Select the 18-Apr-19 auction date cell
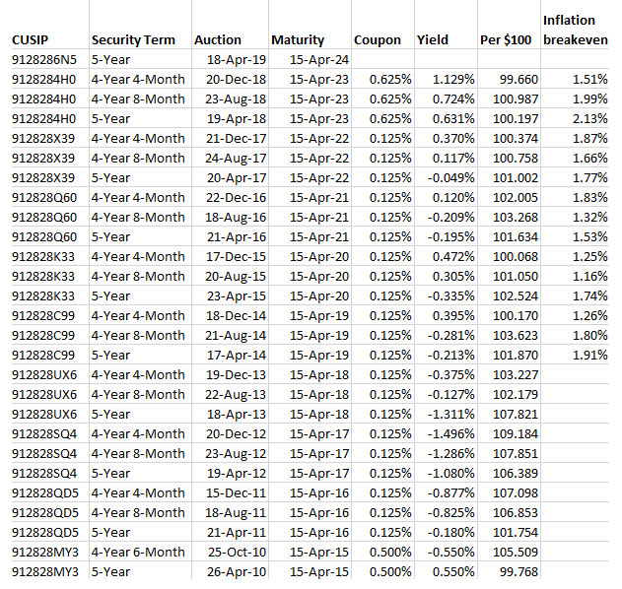Viewport: 622px width, 589px height. [x=234, y=58]
